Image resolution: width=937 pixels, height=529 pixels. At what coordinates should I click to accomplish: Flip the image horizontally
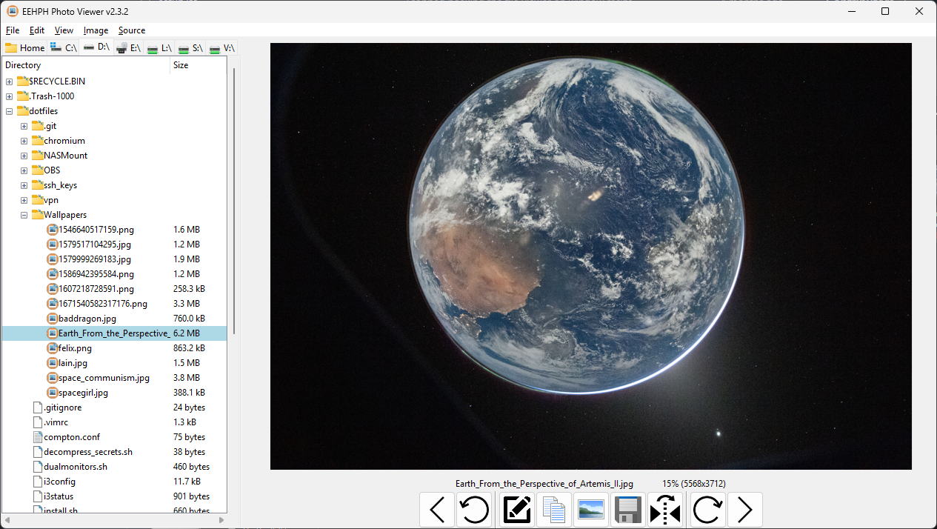pos(665,510)
